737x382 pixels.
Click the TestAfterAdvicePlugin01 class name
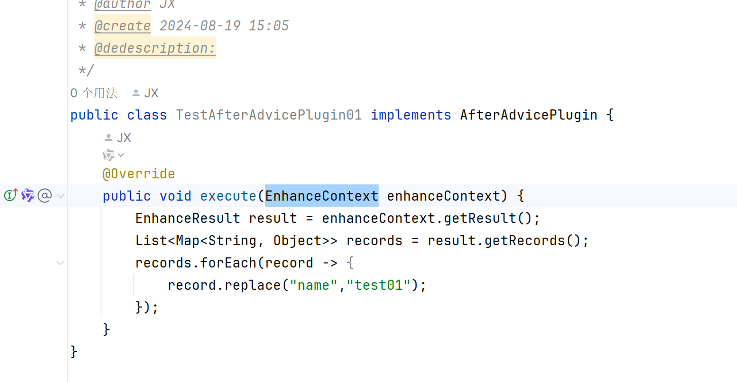[x=269, y=115]
